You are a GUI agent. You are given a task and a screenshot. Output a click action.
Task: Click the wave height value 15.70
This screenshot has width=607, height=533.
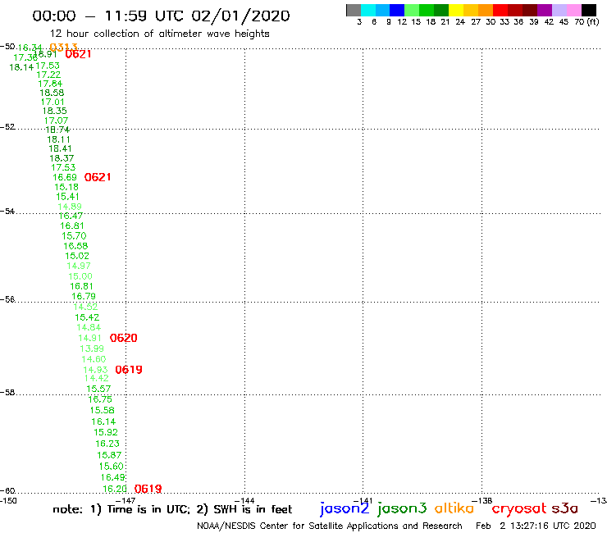coord(74,236)
